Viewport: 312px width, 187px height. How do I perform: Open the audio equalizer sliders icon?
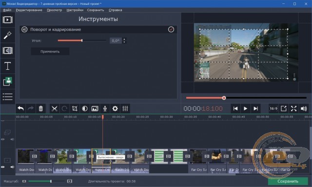click(125, 109)
